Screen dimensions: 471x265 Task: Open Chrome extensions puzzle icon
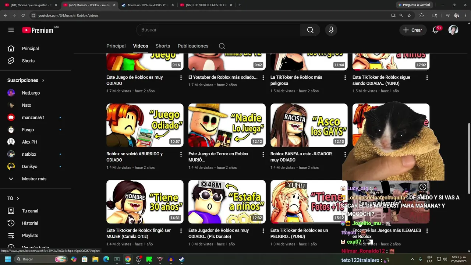tap(422, 15)
